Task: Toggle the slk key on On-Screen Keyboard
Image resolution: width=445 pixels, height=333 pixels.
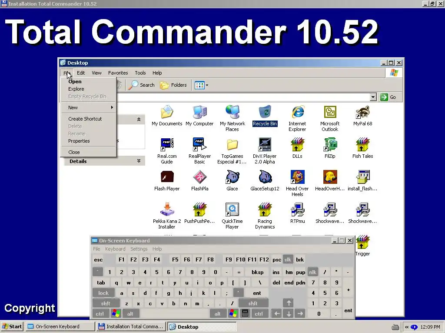Action: click(288, 260)
